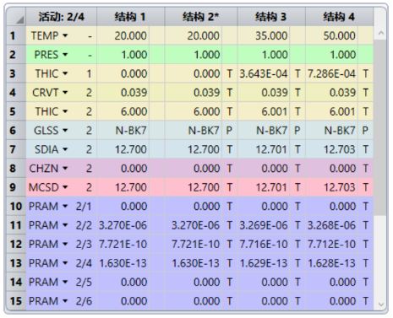Open the GLSS operand dropdown arrow
Screen dimensions: 393x318
[65, 131]
